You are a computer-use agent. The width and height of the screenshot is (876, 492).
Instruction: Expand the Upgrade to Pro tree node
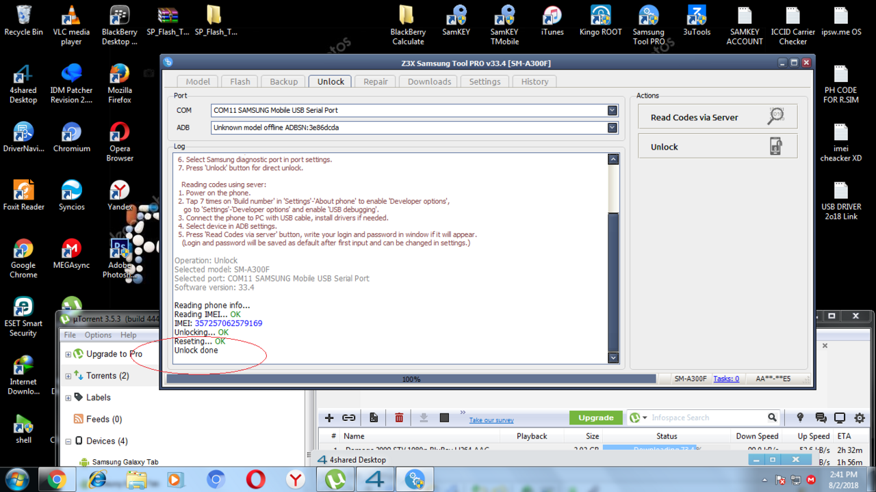68,354
